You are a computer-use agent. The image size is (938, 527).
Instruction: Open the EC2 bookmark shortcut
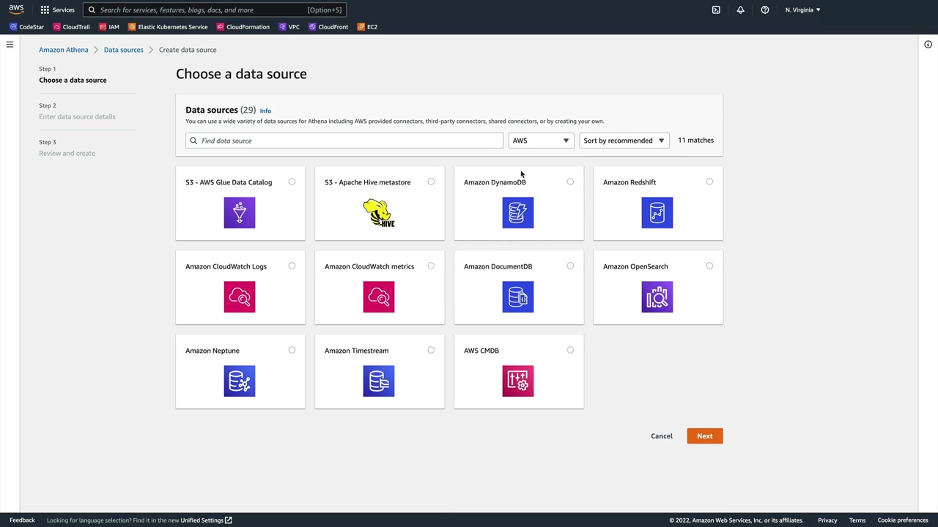point(367,27)
